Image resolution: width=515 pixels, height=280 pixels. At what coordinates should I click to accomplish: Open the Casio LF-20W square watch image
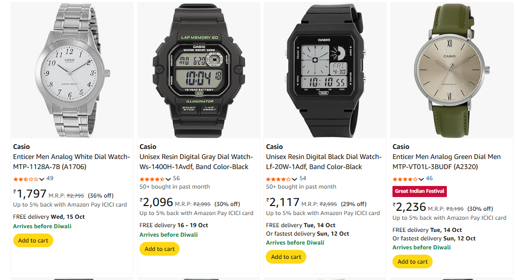pos(325,70)
